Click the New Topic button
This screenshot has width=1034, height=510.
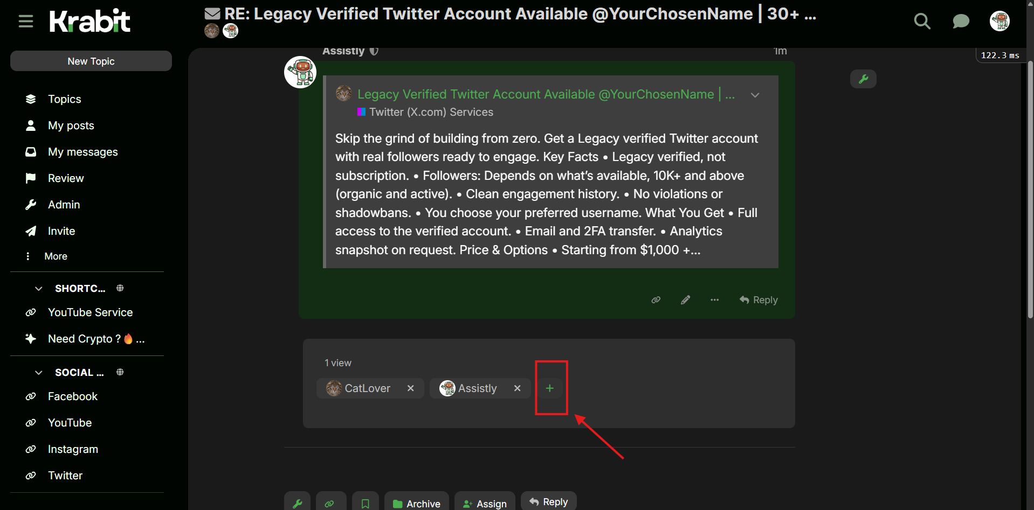tap(91, 61)
